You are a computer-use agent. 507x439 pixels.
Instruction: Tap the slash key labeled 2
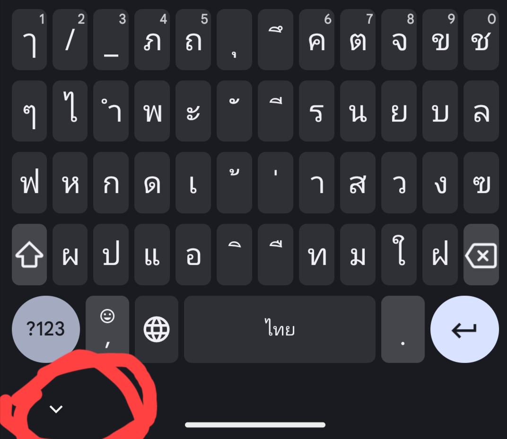(x=70, y=39)
